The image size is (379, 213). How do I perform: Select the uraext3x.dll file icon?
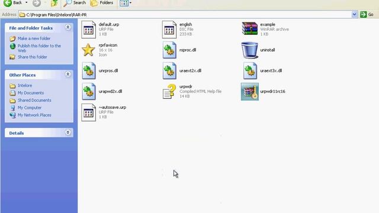[x=250, y=71]
